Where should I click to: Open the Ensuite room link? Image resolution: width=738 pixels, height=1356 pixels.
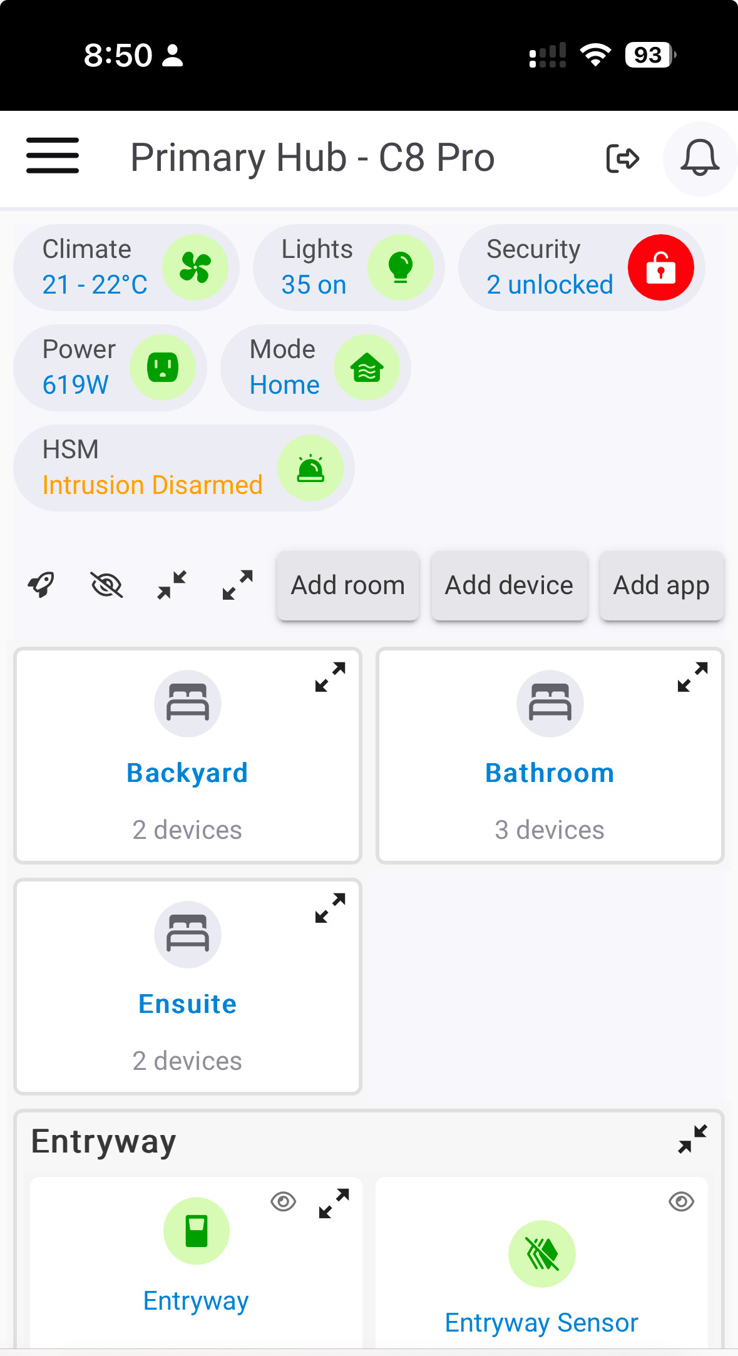(188, 1004)
